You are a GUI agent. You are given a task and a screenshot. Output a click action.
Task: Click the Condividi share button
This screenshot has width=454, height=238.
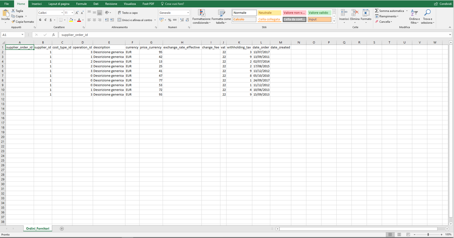pyautogui.click(x=443, y=4)
